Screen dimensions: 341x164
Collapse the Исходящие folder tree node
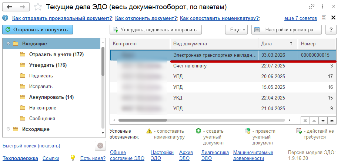click(x=8, y=129)
